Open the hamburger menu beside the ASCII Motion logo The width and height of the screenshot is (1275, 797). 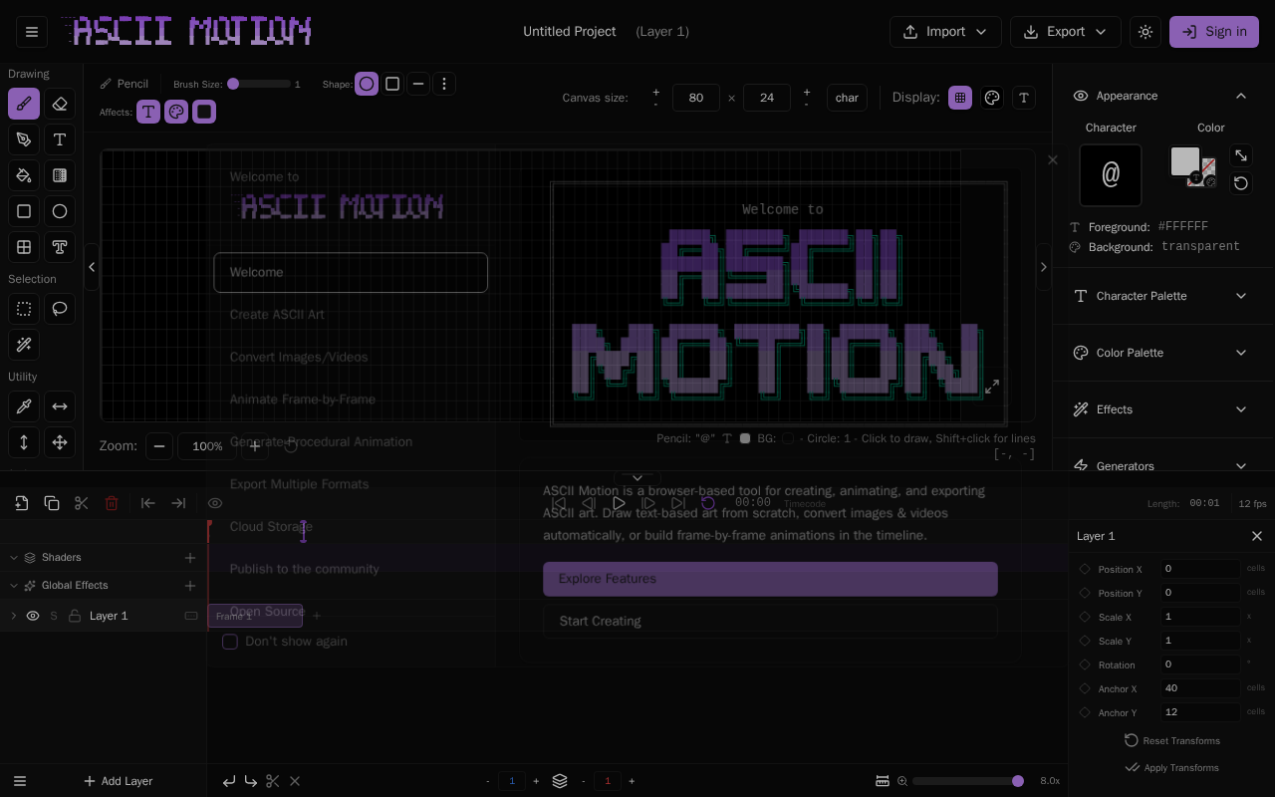click(32, 32)
